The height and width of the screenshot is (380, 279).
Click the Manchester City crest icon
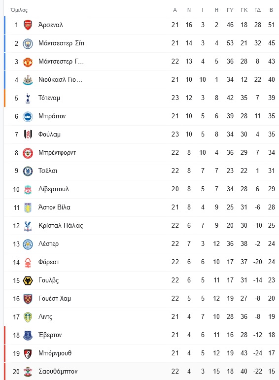pos(28,43)
